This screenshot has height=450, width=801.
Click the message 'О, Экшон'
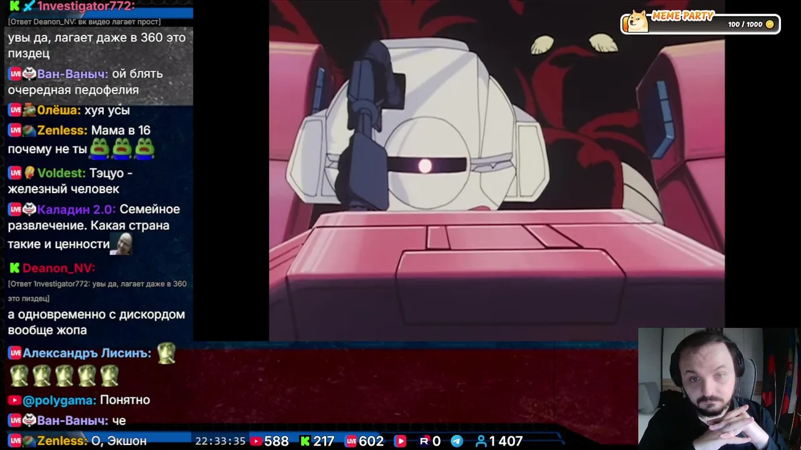tap(119, 441)
